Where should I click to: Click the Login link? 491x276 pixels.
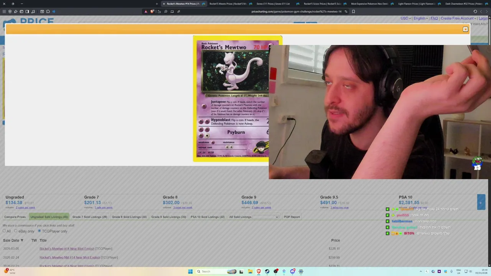pos(483,18)
